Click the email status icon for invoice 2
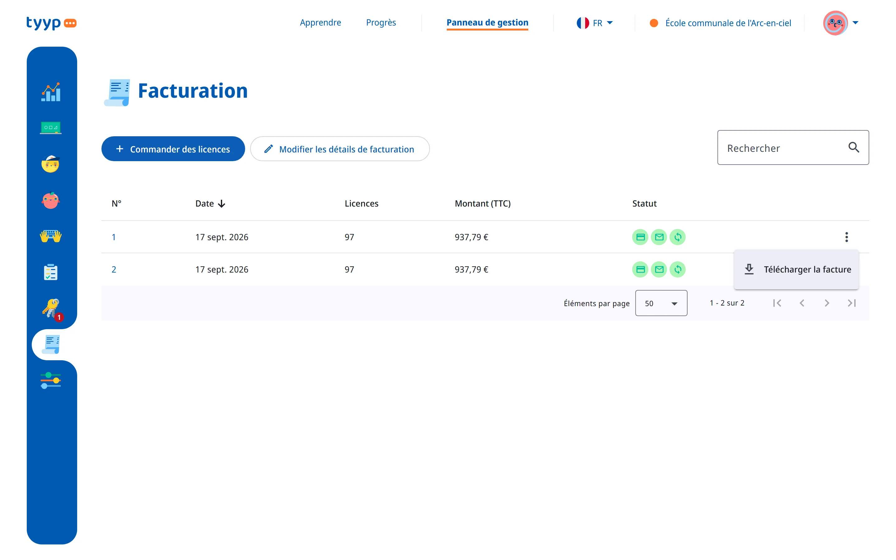Screen dimensions: 896x560 (x=659, y=270)
